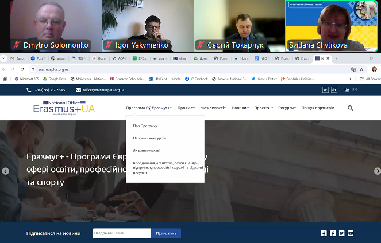The width and height of the screenshot is (381, 243).
Task: Open All Bookmarks folder
Action: [370, 79]
